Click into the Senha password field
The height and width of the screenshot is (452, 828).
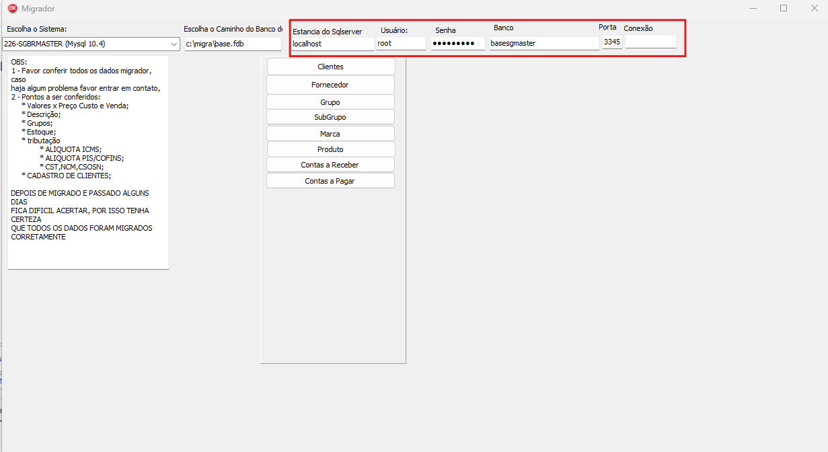click(x=457, y=43)
